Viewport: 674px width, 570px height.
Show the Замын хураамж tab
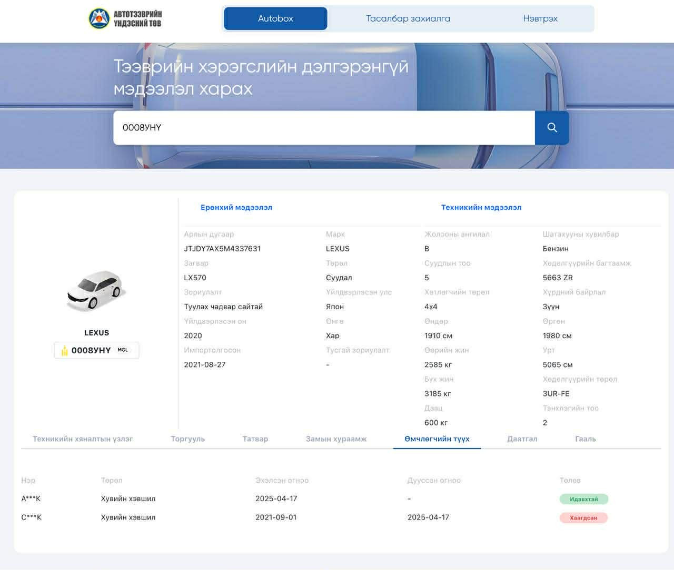pos(336,439)
